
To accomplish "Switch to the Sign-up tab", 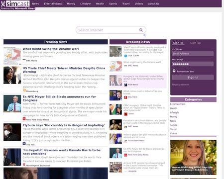I will click(x=195, y=43).
